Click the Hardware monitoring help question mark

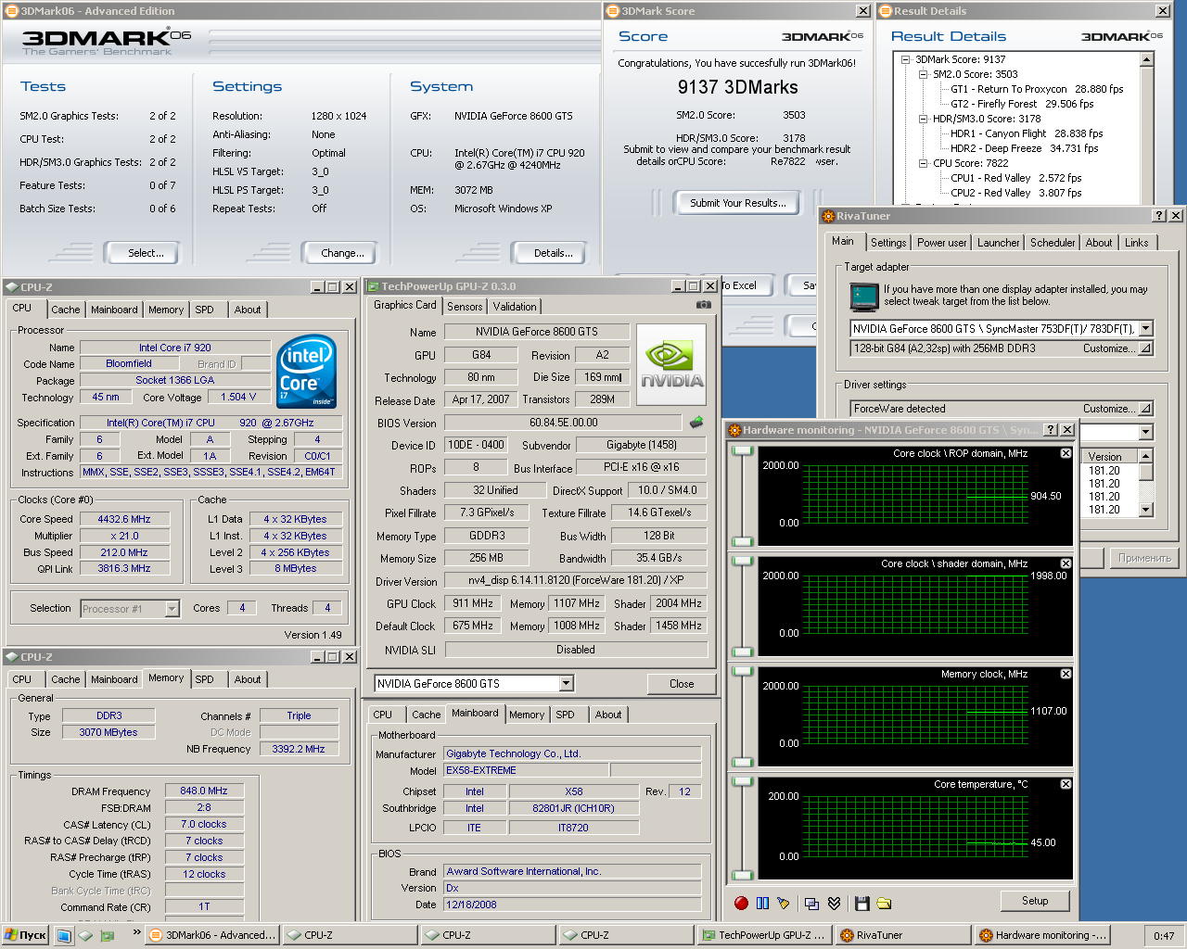click(x=1051, y=430)
